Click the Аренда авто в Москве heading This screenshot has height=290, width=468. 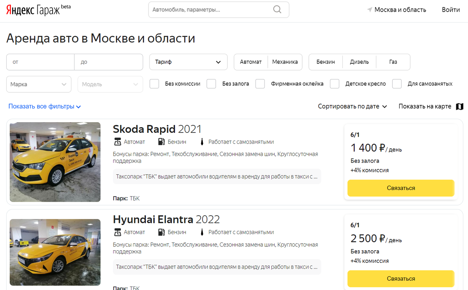coord(101,39)
